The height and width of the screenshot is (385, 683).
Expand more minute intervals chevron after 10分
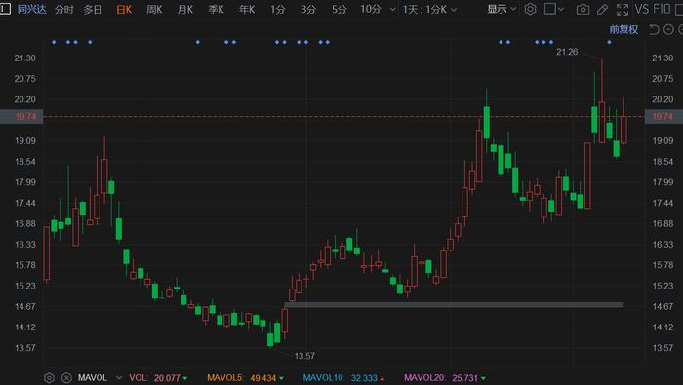pyautogui.click(x=393, y=9)
